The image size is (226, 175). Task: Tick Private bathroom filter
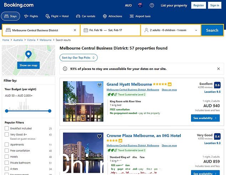tap(7, 163)
